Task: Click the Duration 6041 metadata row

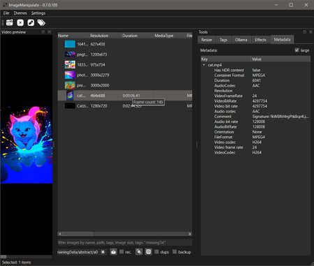Action: pos(255,80)
